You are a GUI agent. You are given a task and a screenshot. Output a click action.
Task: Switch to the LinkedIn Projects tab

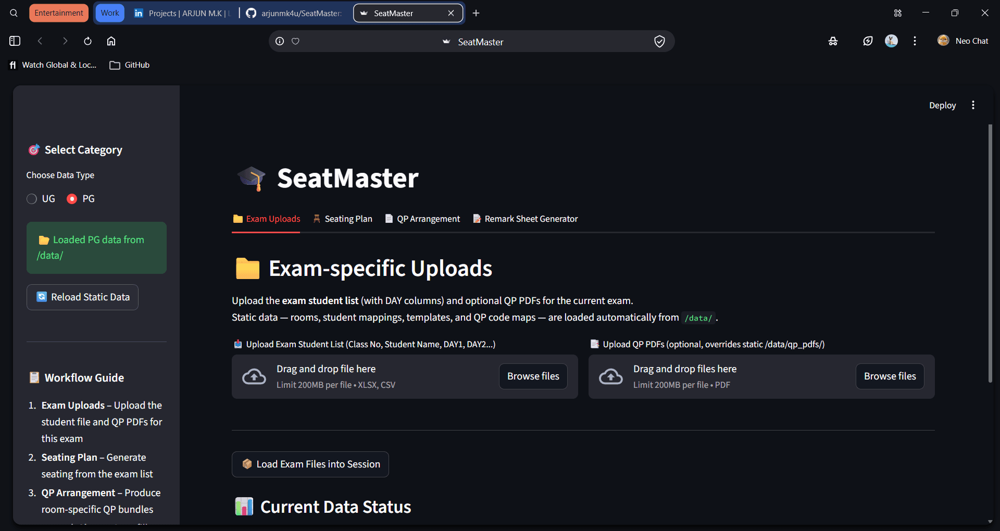pyautogui.click(x=182, y=13)
